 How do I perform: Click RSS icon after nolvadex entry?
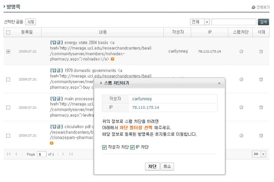(113, 59)
